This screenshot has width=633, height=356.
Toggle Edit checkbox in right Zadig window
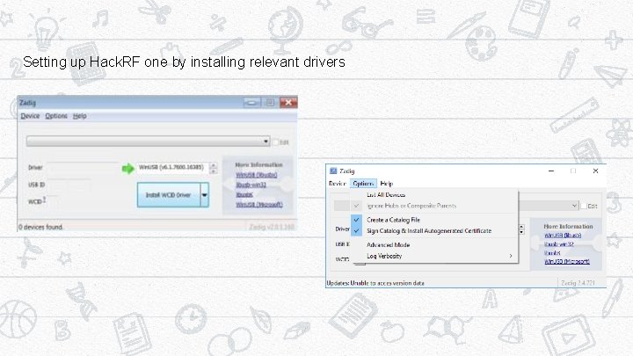[x=584, y=206]
